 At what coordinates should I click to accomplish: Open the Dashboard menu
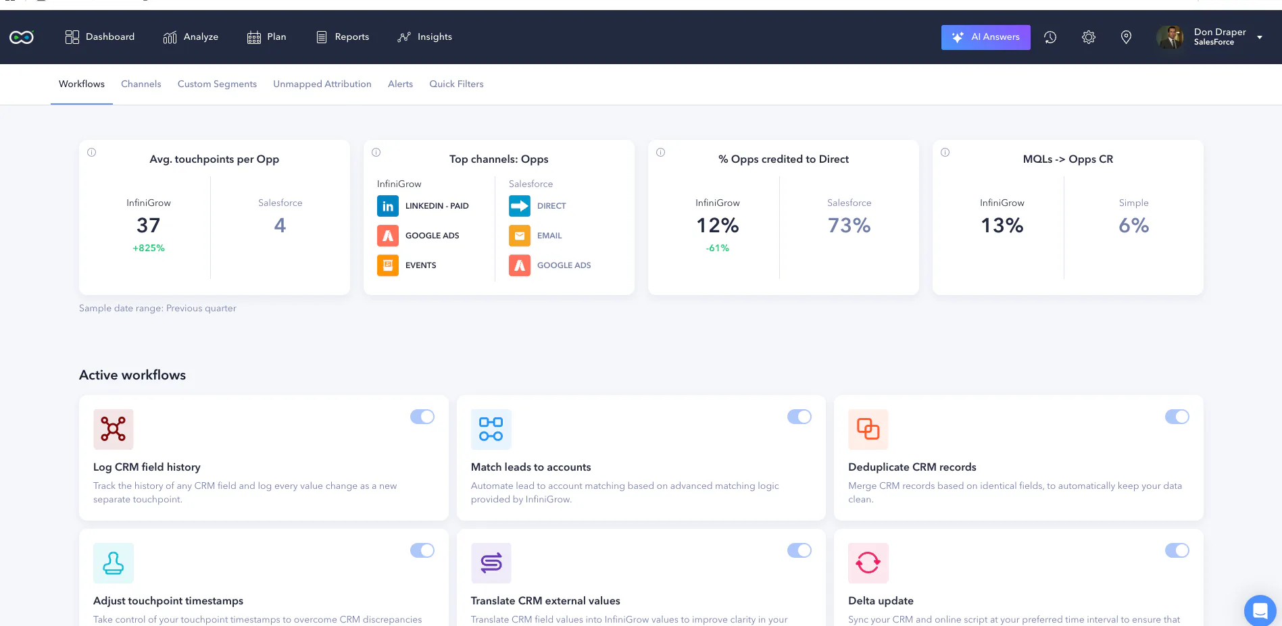point(100,37)
